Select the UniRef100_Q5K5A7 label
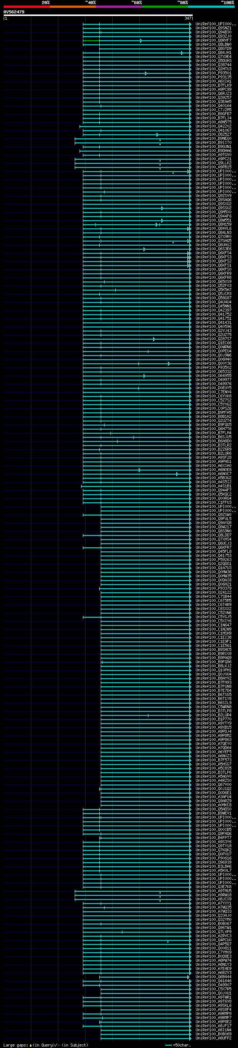This screenshot has height=1048, width=238. point(213,290)
